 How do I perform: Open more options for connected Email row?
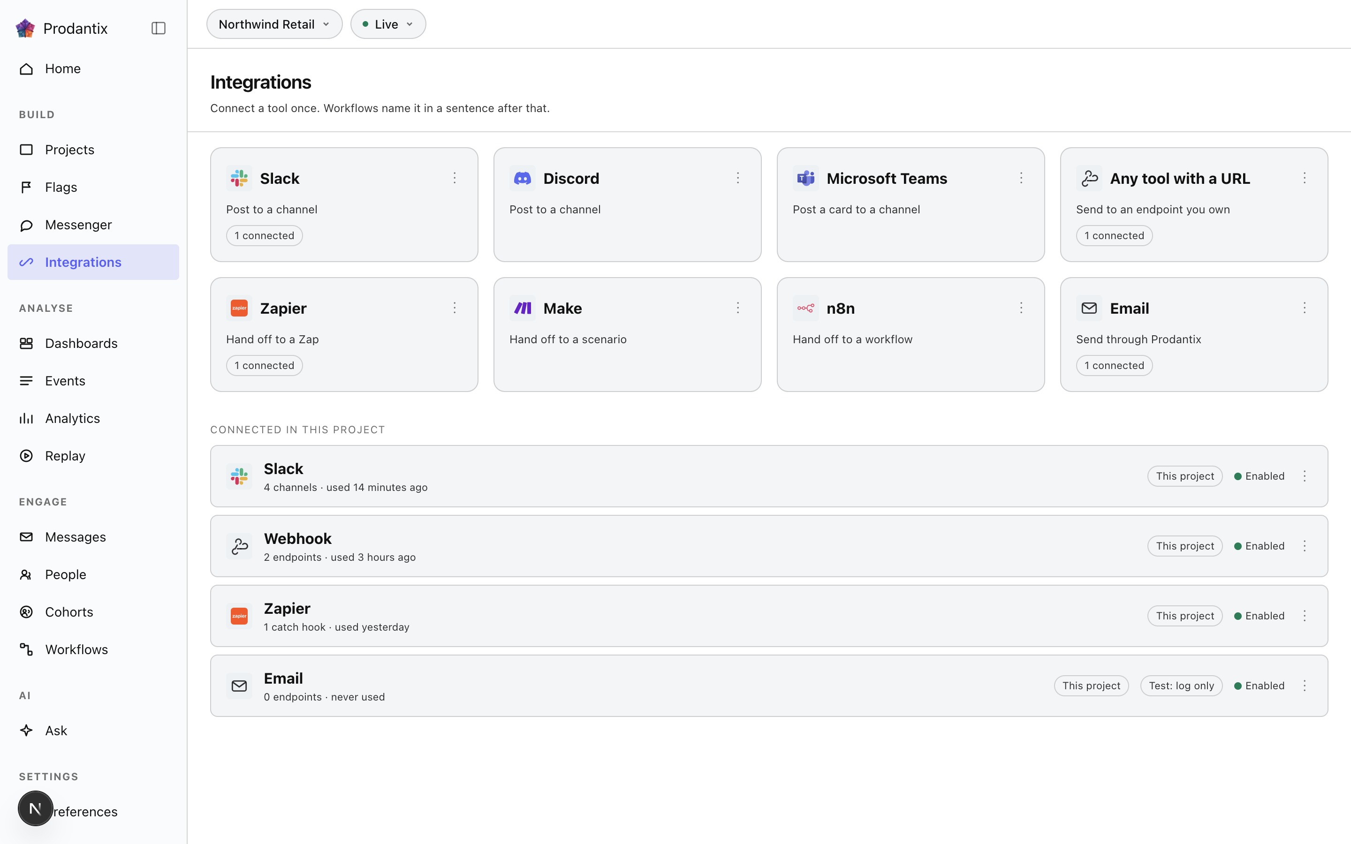pyautogui.click(x=1305, y=686)
